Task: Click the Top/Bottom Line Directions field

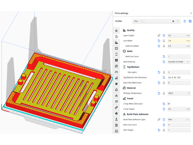Action: 179,77
